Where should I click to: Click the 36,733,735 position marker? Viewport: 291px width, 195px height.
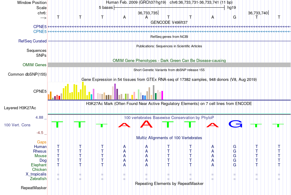pyautogui.click(x=148, y=13)
